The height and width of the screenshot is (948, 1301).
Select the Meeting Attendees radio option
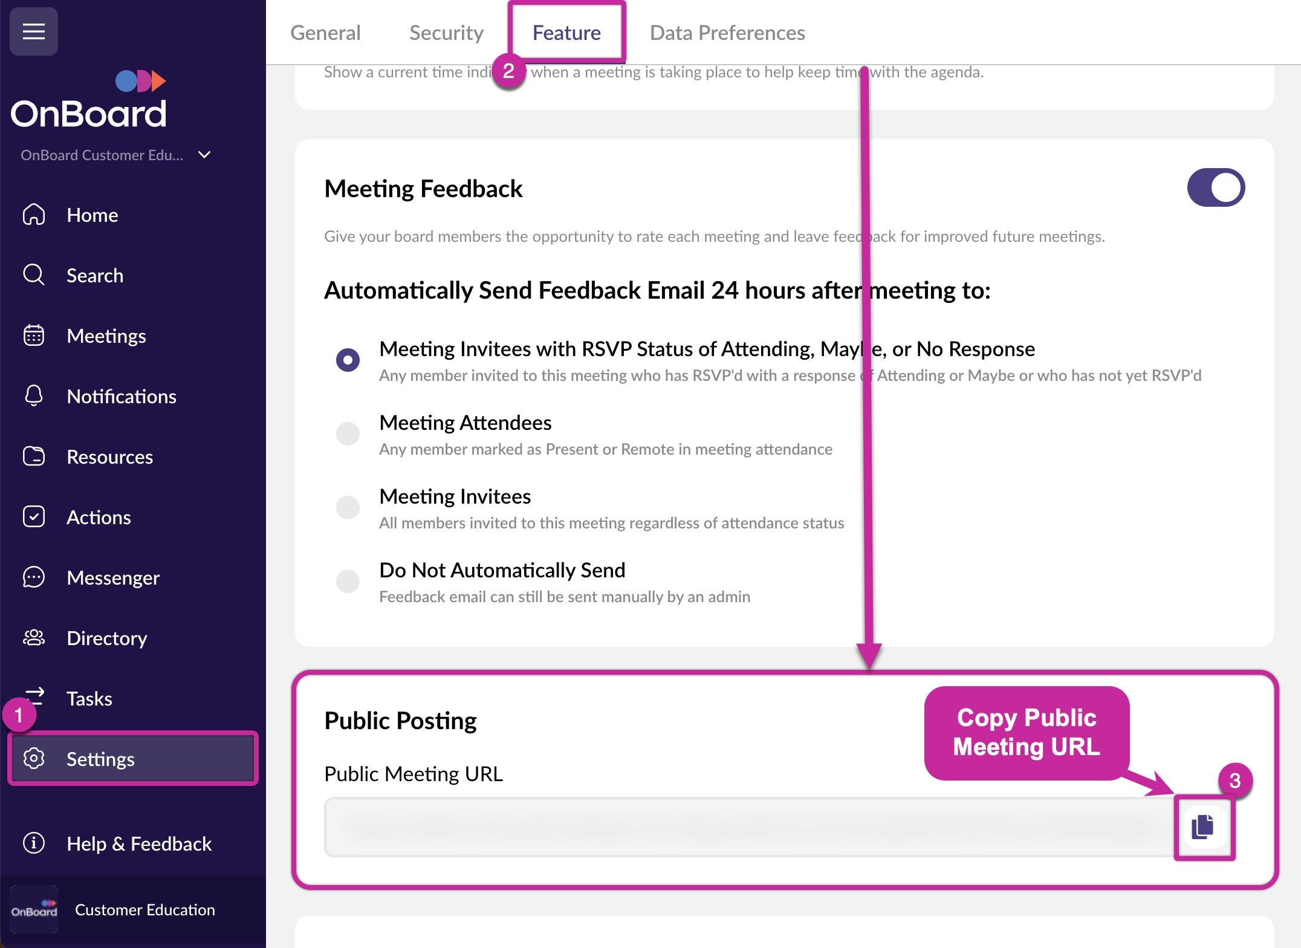tap(348, 433)
